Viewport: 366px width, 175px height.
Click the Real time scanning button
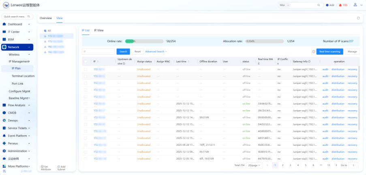click(330, 51)
